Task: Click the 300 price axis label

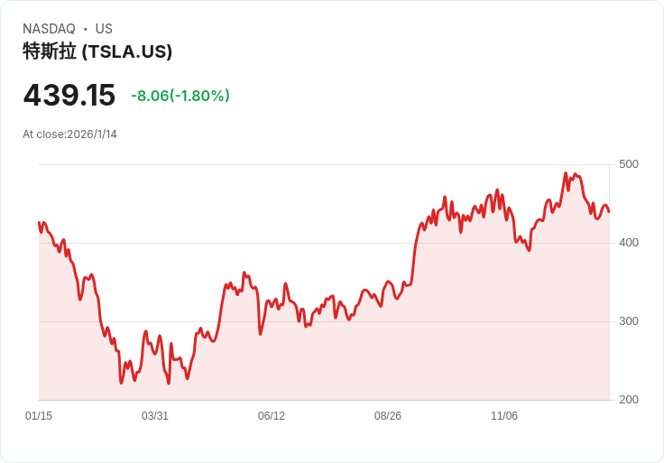Action: (628, 321)
